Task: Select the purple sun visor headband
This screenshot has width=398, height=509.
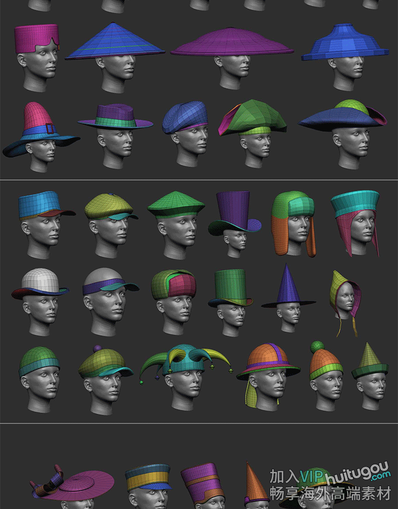Action: [x=110, y=286]
